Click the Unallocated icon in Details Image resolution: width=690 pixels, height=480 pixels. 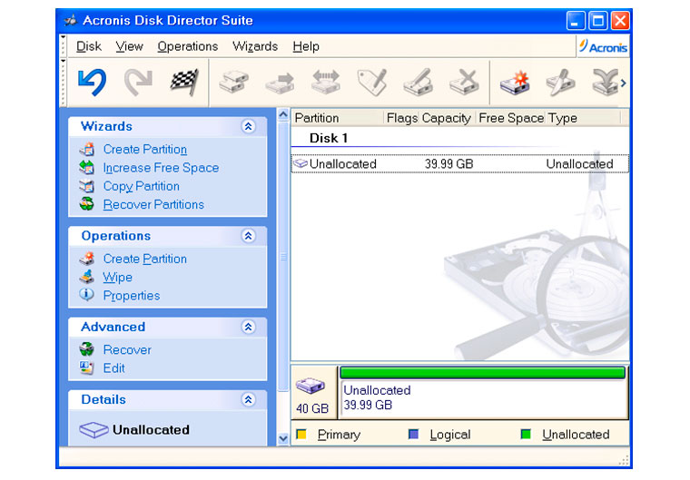pos(94,430)
